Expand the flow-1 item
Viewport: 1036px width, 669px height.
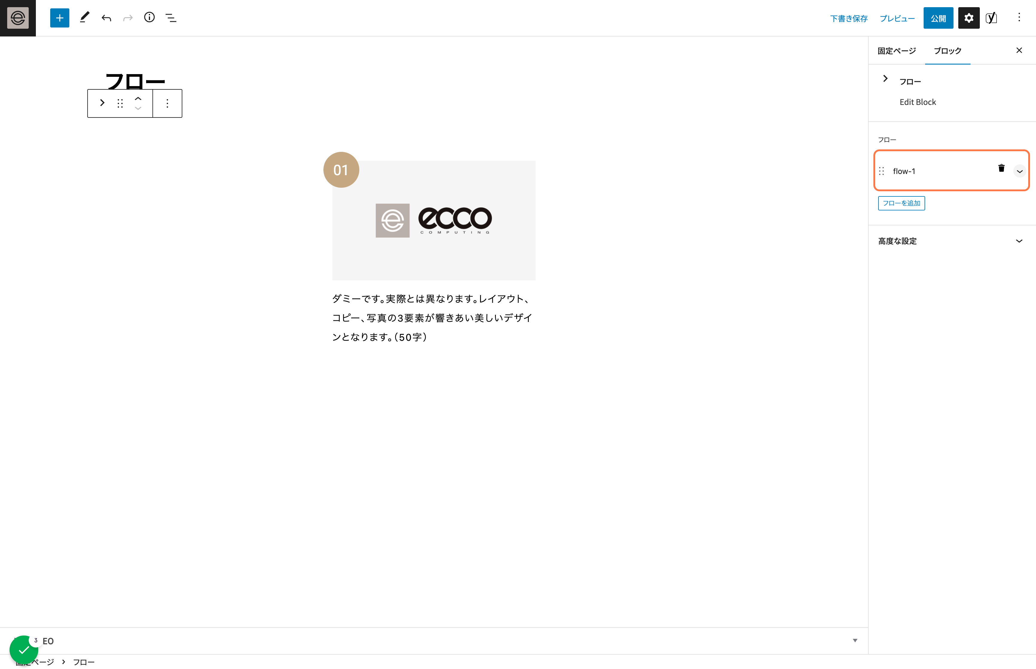click(1020, 171)
